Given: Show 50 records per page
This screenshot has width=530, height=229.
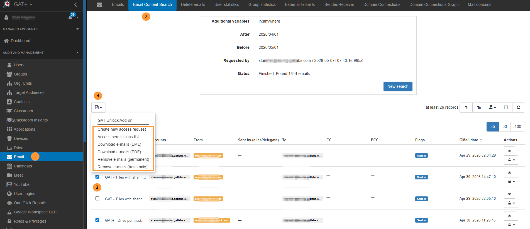Looking at the screenshot, I should [505, 126].
